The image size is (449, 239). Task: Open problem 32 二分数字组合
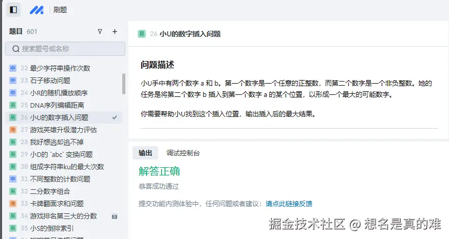[x=64, y=191]
